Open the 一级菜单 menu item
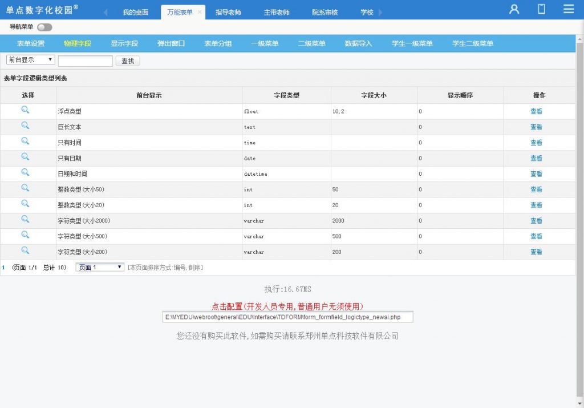The height and width of the screenshot is (408, 584). 265,43
